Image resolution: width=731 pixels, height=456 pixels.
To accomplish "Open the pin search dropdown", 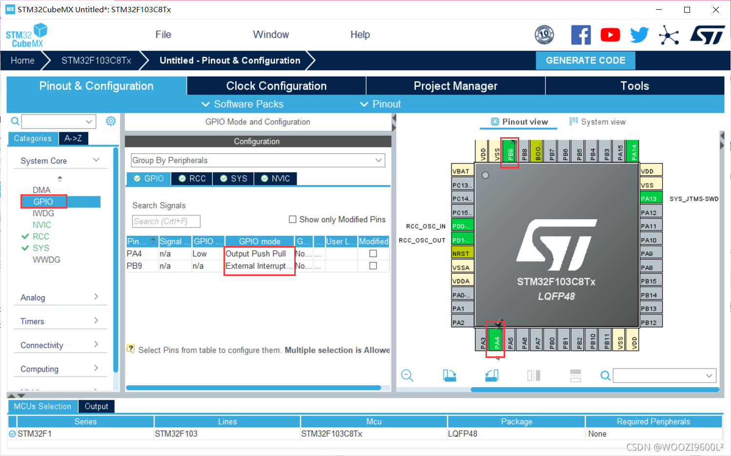I will [709, 375].
